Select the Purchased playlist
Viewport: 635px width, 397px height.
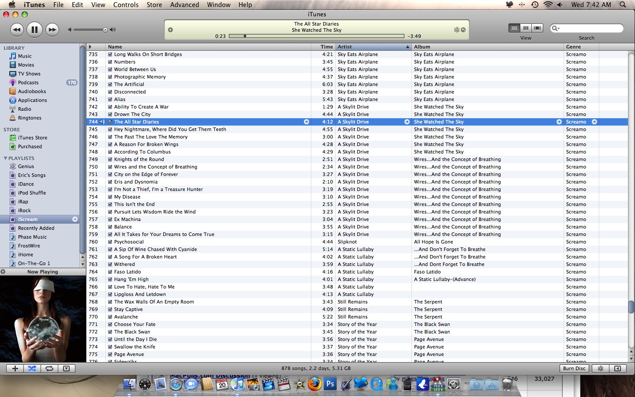pos(30,146)
